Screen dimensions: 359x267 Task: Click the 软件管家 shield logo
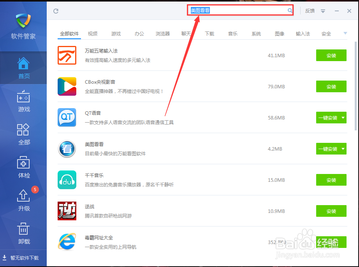click(x=23, y=20)
